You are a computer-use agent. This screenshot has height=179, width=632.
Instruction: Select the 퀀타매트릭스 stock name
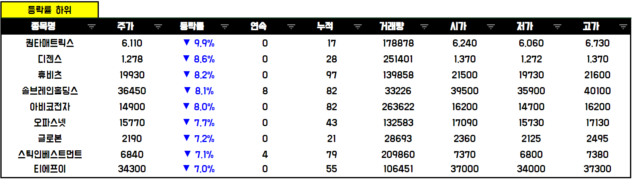tap(50, 43)
